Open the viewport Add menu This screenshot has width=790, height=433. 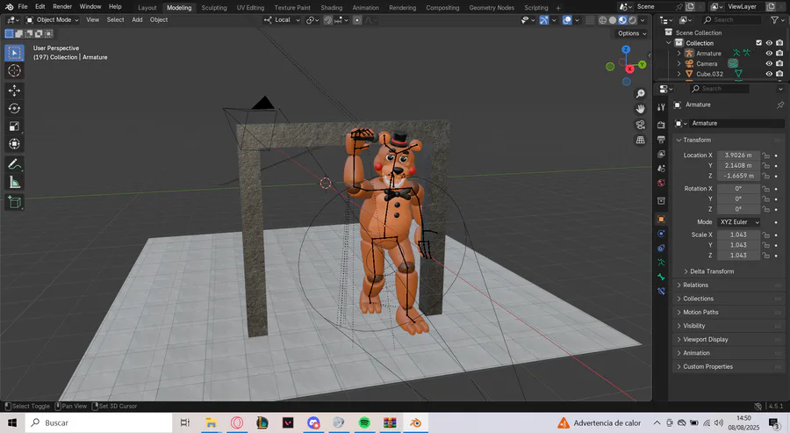point(137,19)
